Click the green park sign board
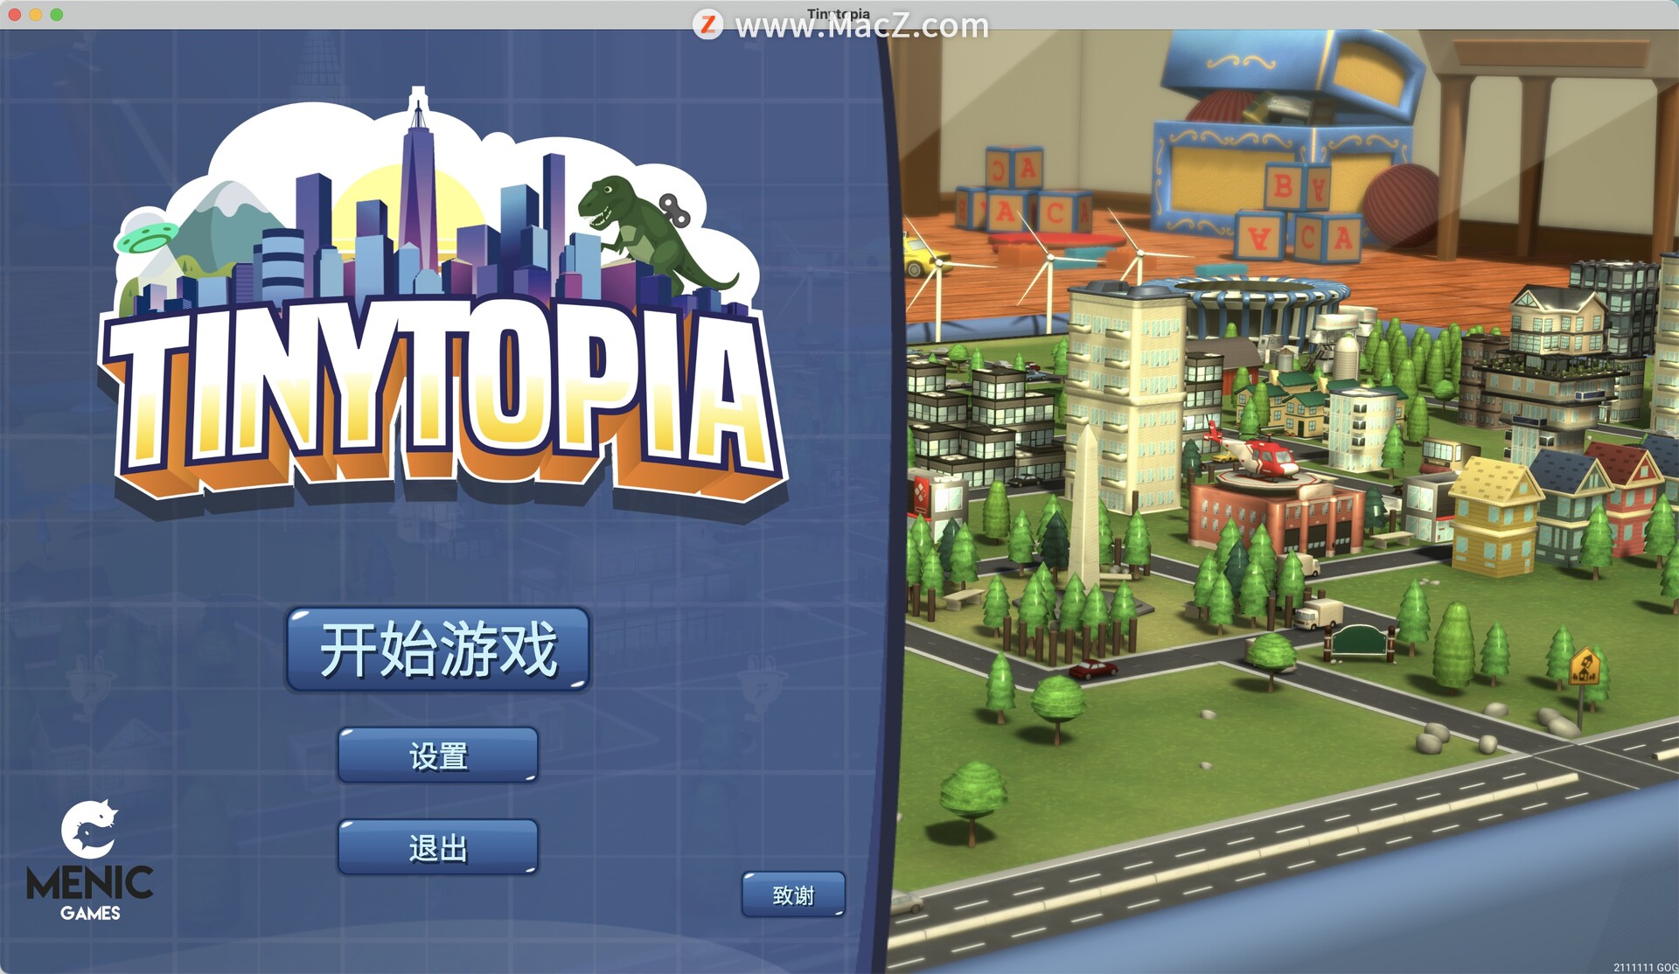Image resolution: width=1679 pixels, height=974 pixels. pos(1358,641)
